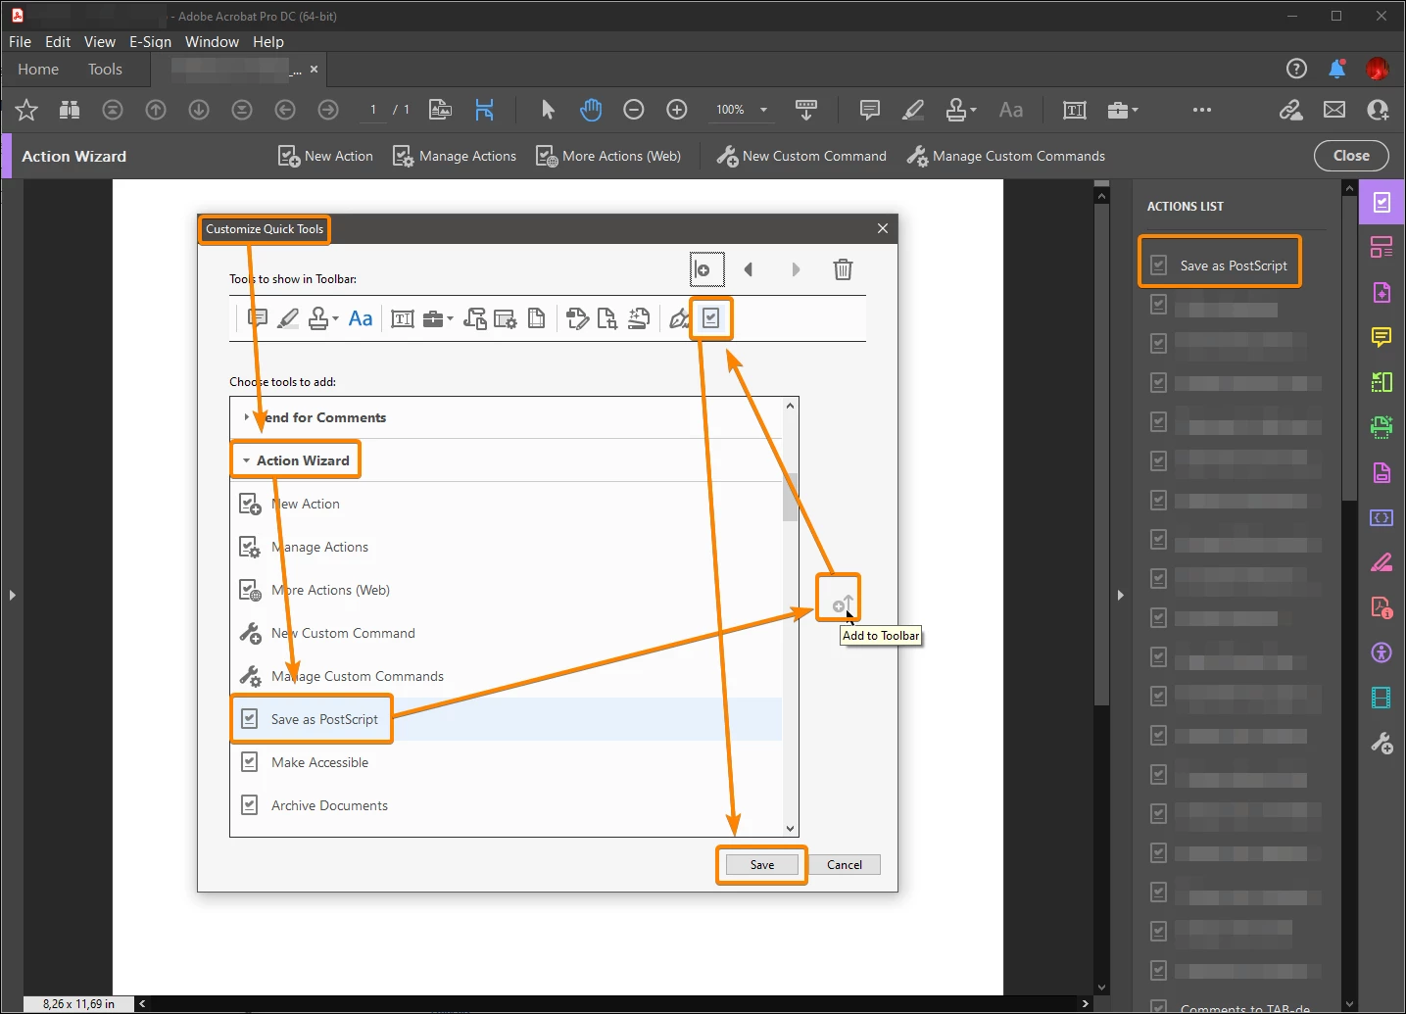The height and width of the screenshot is (1014, 1406).
Task: Click the comment icon in right tool pane
Action: pyautogui.click(x=1382, y=337)
